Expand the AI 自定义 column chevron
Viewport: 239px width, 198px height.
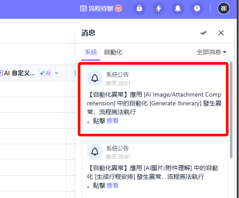(x=56, y=73)
